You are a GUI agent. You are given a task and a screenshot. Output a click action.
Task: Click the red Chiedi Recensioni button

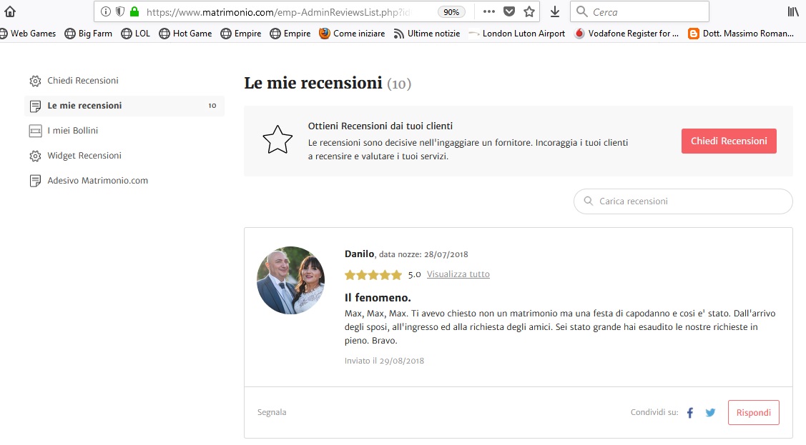(729, 141)
